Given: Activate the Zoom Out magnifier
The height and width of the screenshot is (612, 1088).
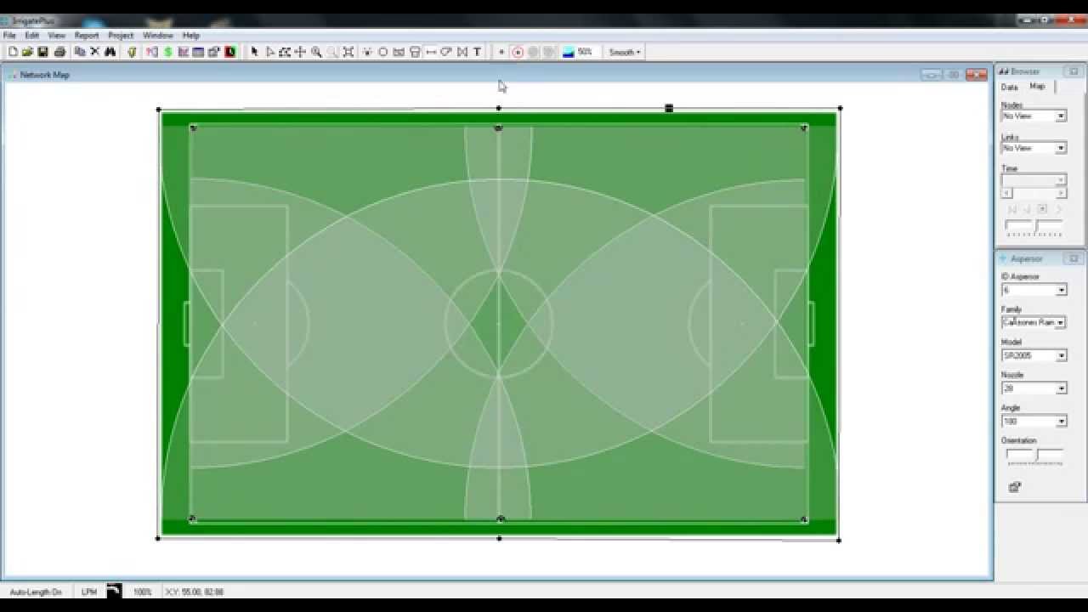Looking at the screenshot, I should [332, 52].
